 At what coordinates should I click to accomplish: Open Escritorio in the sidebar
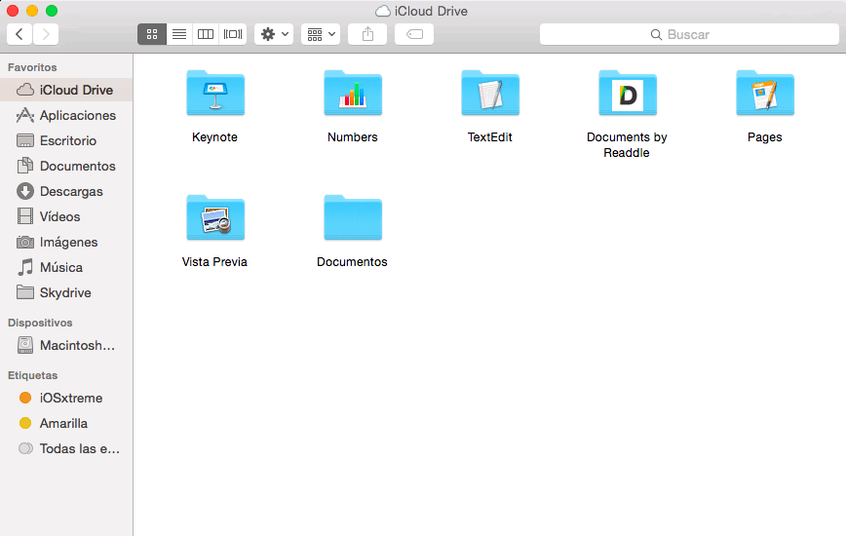[x=66, y=140]
